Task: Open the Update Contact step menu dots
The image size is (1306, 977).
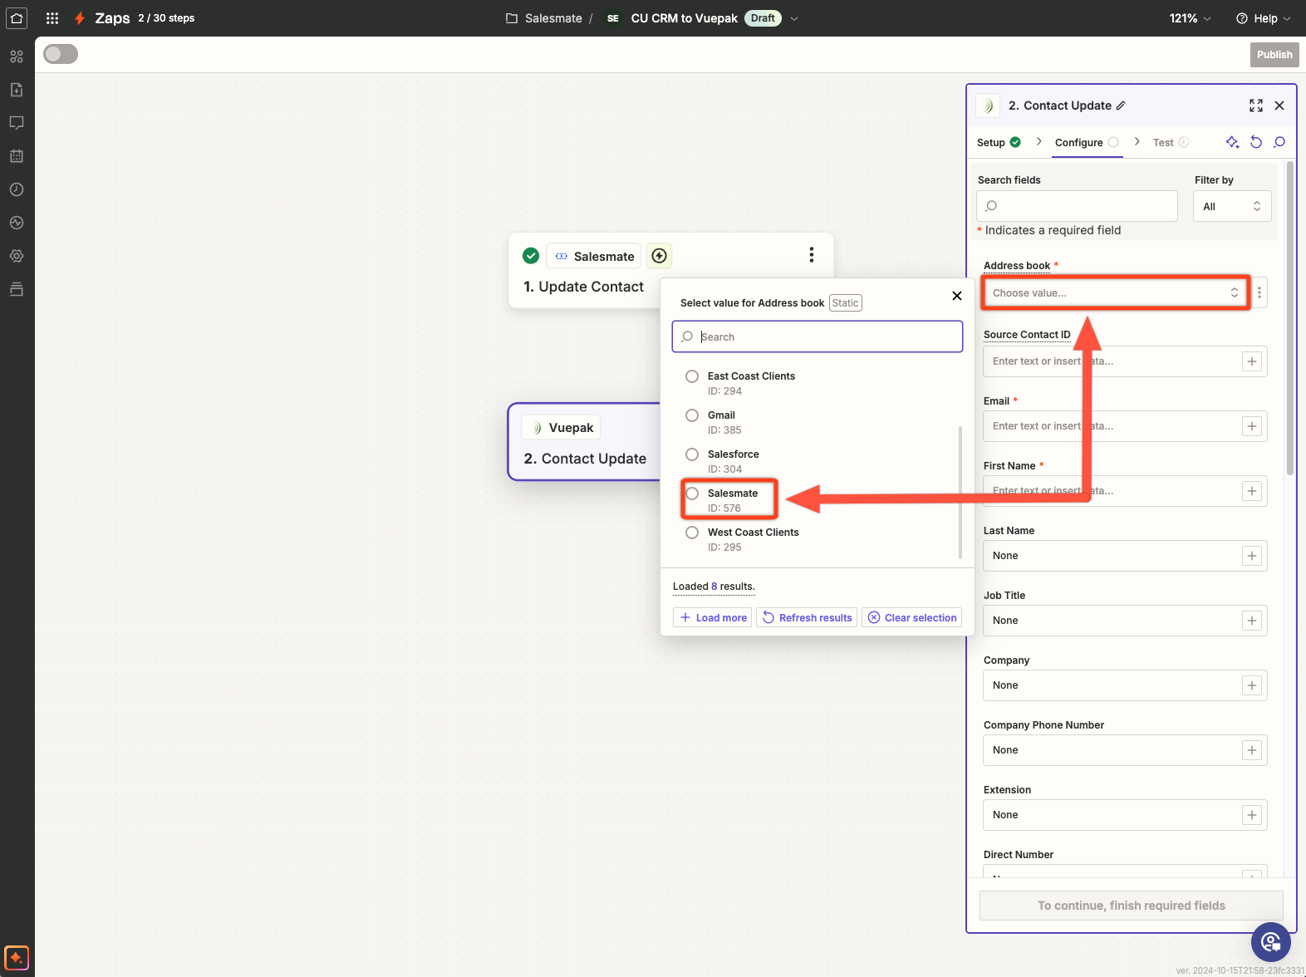Action: [812, 255]
